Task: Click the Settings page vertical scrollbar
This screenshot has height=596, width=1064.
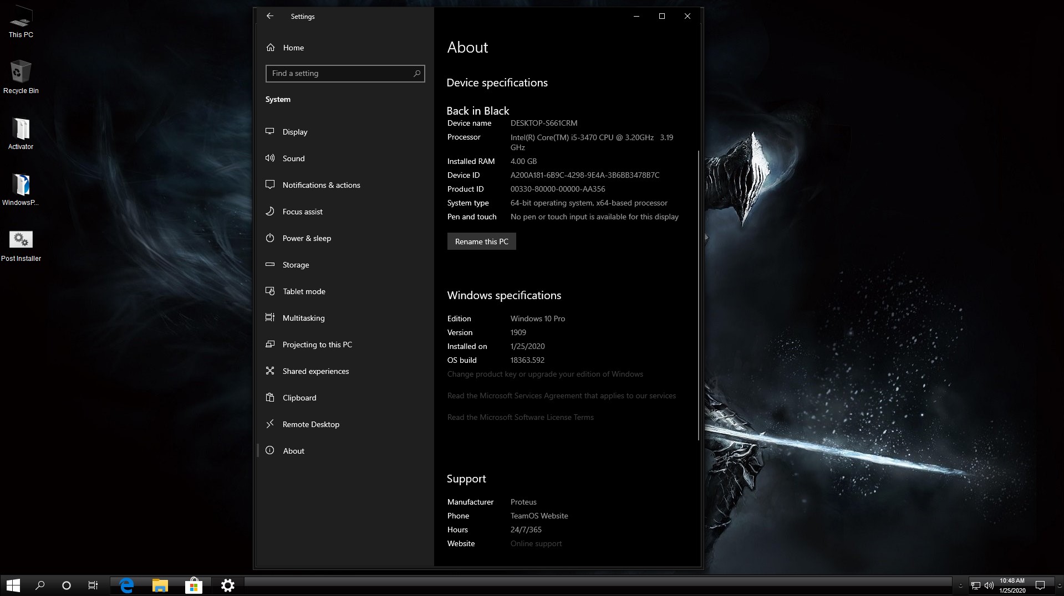Action: (699, 295)
